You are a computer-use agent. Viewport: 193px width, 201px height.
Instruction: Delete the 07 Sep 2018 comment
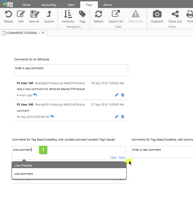coord(123,117)
